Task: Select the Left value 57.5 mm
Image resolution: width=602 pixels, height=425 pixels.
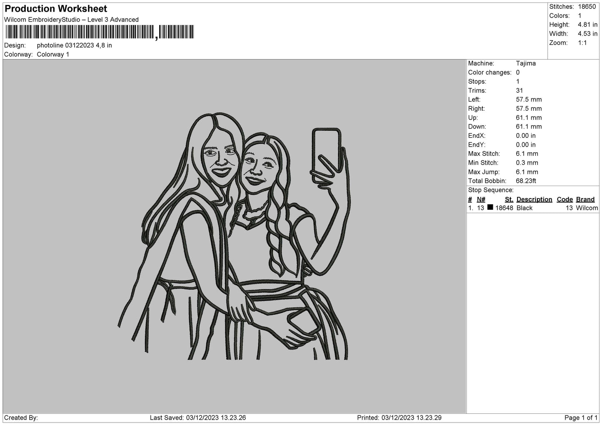Action: pos(529,99)
